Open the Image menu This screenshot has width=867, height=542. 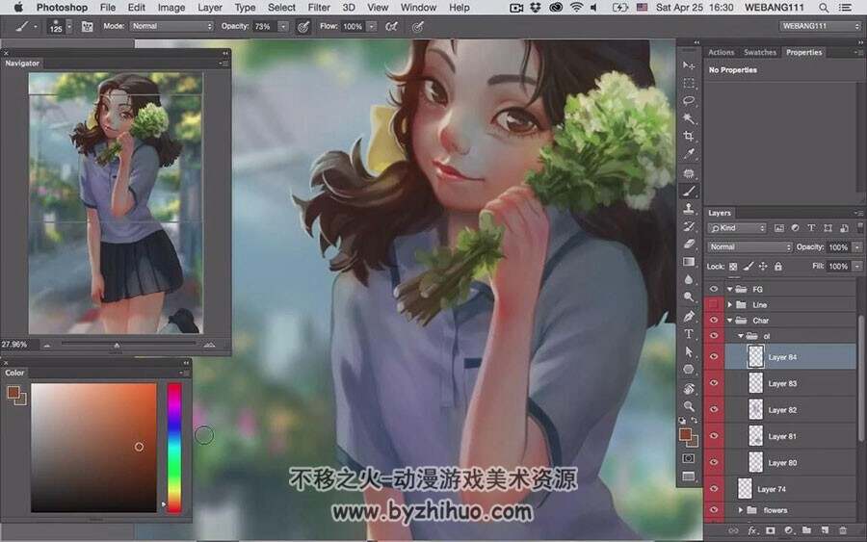[171, 8]
